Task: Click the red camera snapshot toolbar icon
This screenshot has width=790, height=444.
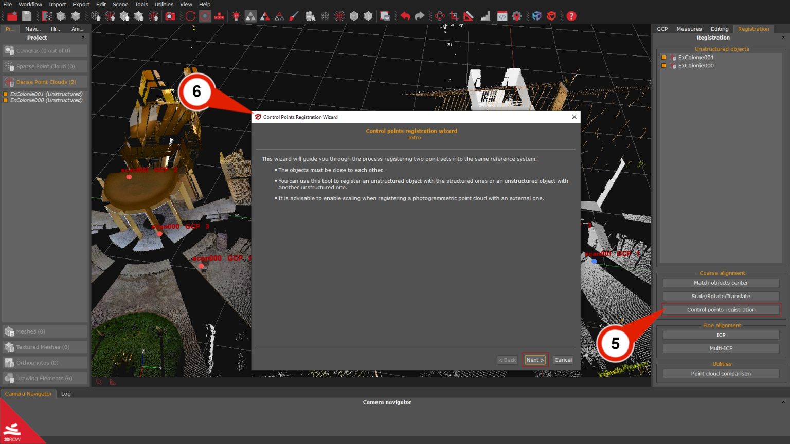Action: [170, 16]
